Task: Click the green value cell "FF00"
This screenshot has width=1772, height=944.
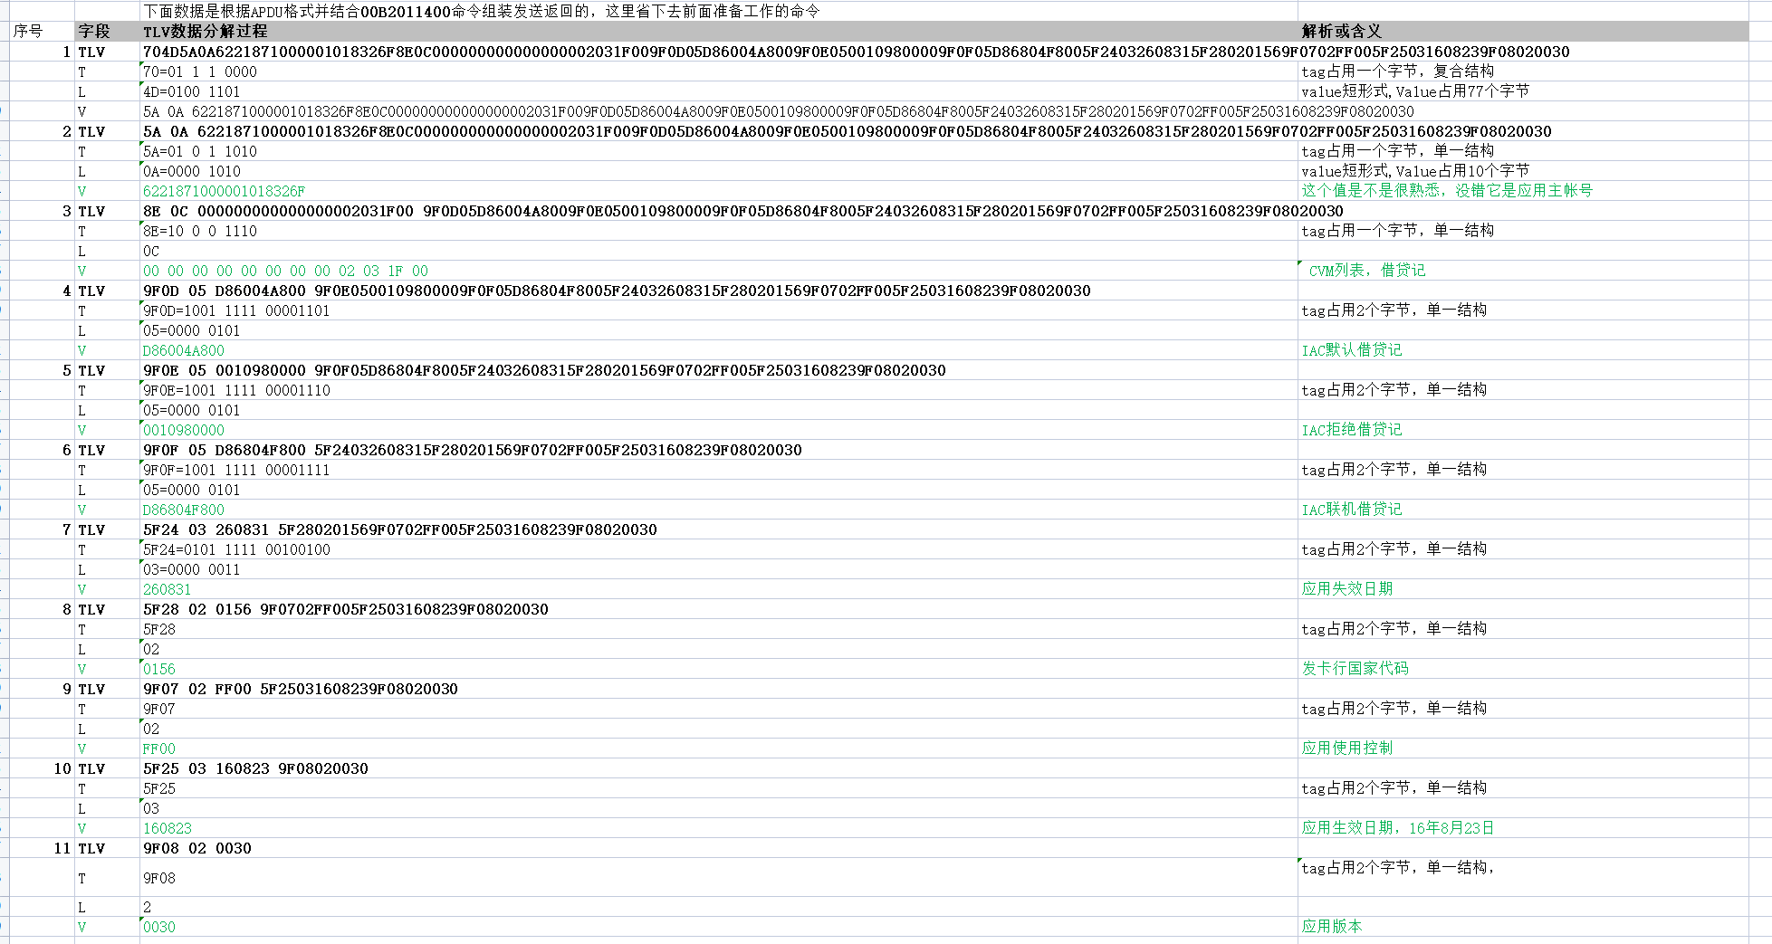Action: (159, 749)
